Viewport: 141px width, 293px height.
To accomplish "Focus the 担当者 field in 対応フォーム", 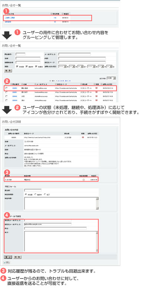I will click(33, 190).
